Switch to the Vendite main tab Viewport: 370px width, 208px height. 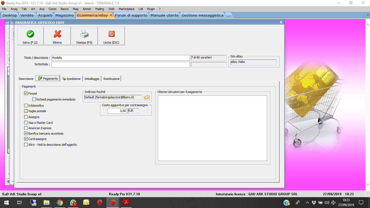[27, 15]
